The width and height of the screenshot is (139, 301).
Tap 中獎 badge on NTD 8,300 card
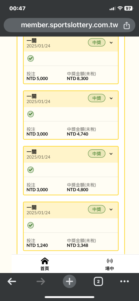coord(97,42)
